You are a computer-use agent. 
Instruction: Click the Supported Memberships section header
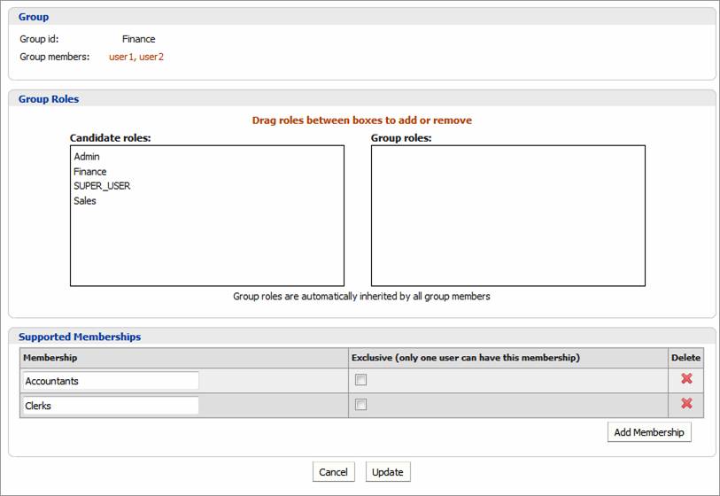pos(80,337)
